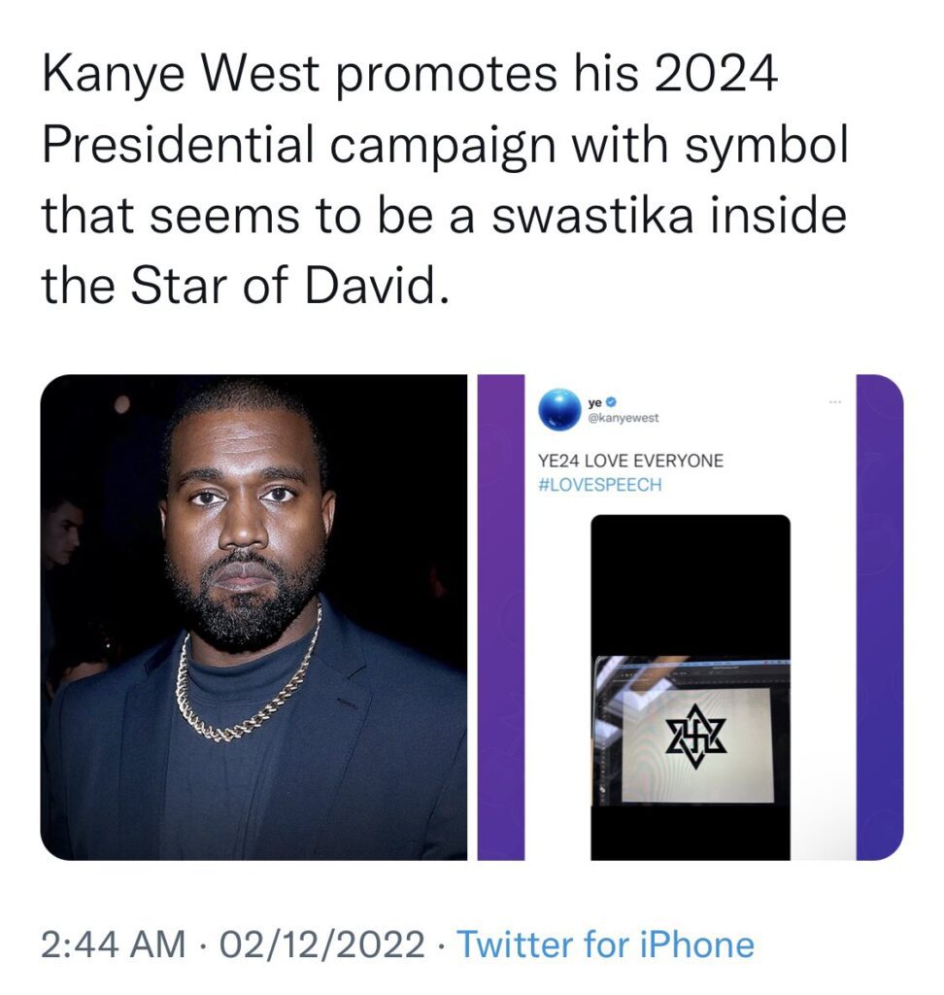The height and width of the screenshot is (995, 944).
Task: Click the left purple border strip
Action: click(x=501, y=617)
